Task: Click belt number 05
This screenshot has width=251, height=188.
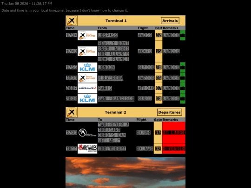Action: click(x=159, y=78)
